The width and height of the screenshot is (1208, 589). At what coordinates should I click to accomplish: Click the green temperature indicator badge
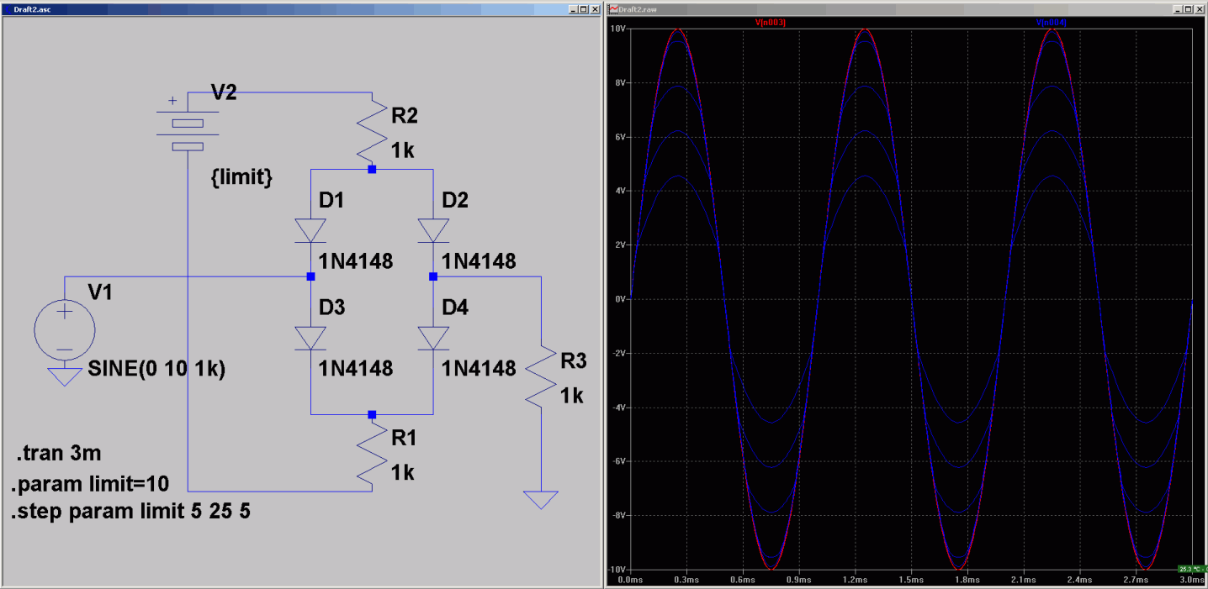point(1192,569)
